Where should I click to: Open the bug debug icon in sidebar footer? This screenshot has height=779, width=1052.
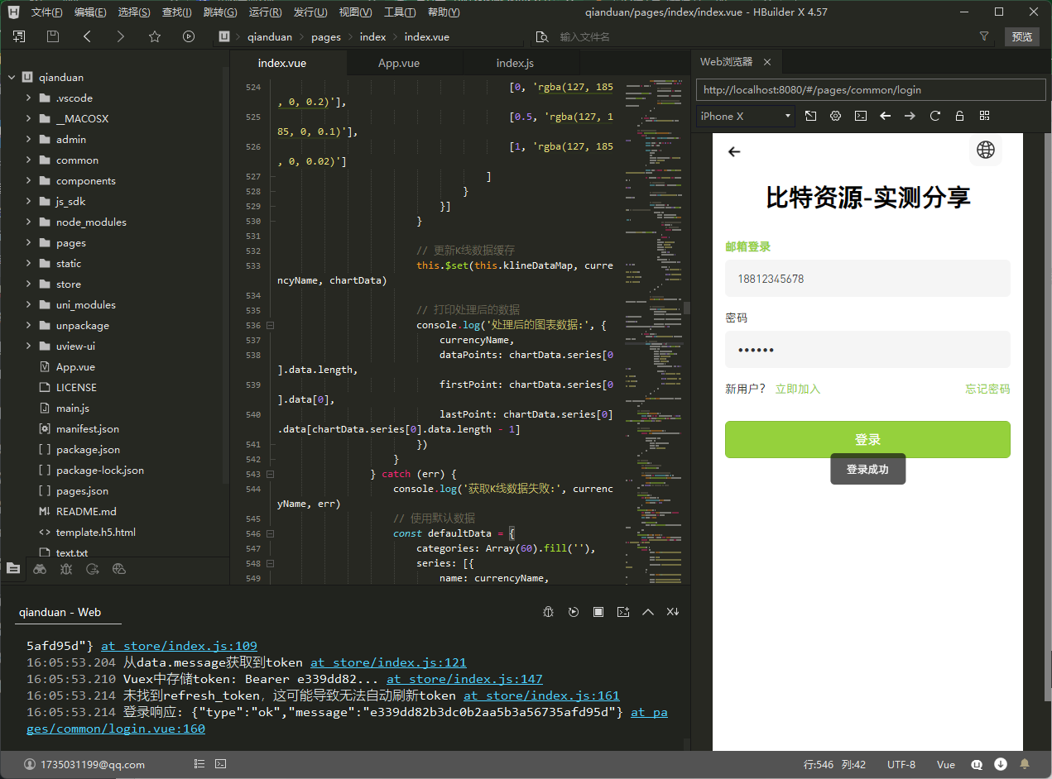click(66, 568)
